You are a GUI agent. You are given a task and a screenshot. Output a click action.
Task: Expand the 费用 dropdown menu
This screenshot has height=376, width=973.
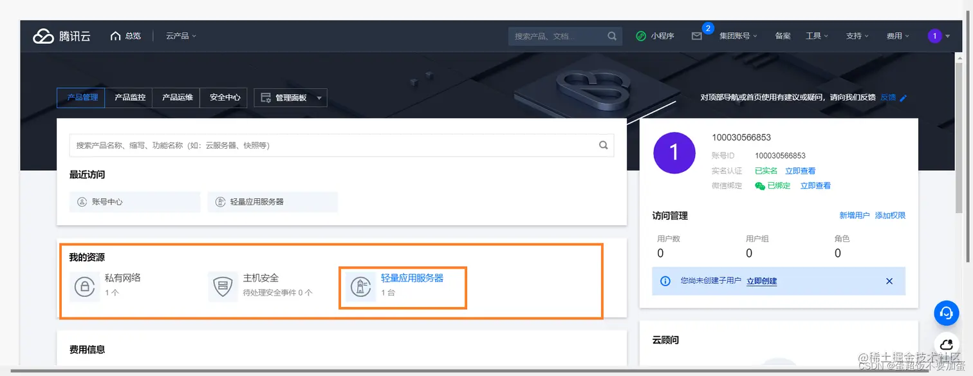click(x=898, y=36)
